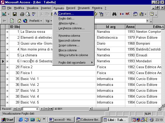Click the record number input field
Viewport: 165px width, 123px height.
click(x=31, y=109)
